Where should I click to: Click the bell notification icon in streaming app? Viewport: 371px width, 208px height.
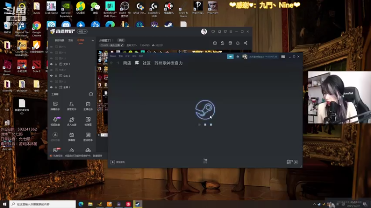pyautogui.click(x=238, y=43)
